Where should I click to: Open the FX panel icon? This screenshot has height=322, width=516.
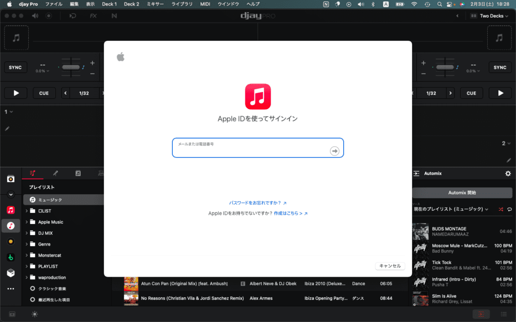(x=93, y=16)
